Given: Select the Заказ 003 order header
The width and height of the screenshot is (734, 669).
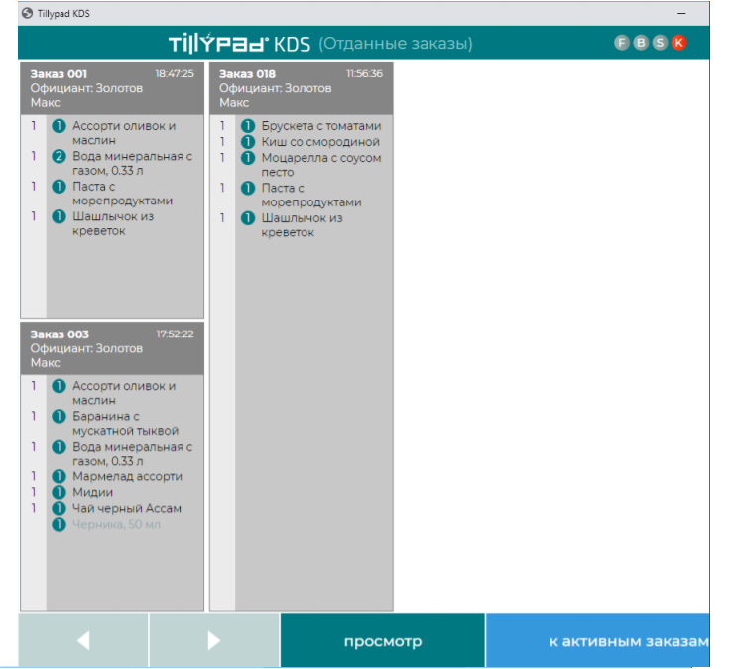Looking at the screenshot, I should pyautogui.click(x=112, y=348).
